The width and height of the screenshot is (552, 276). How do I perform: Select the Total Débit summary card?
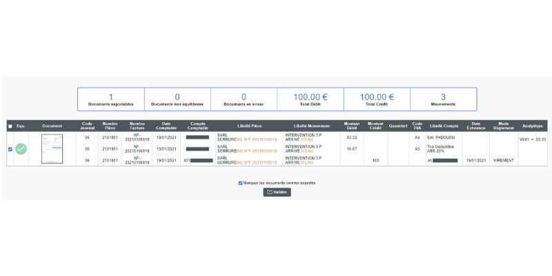pyautogui.click(x=310, y=99)
